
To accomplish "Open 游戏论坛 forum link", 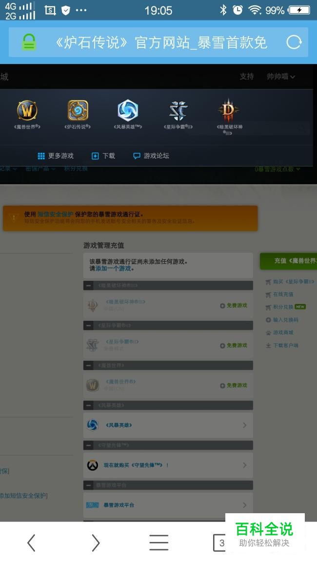I will (x=151, y=156).
